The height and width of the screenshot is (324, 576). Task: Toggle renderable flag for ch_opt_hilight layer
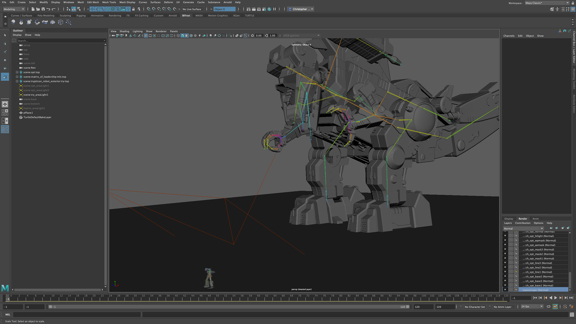coord(505,236)
